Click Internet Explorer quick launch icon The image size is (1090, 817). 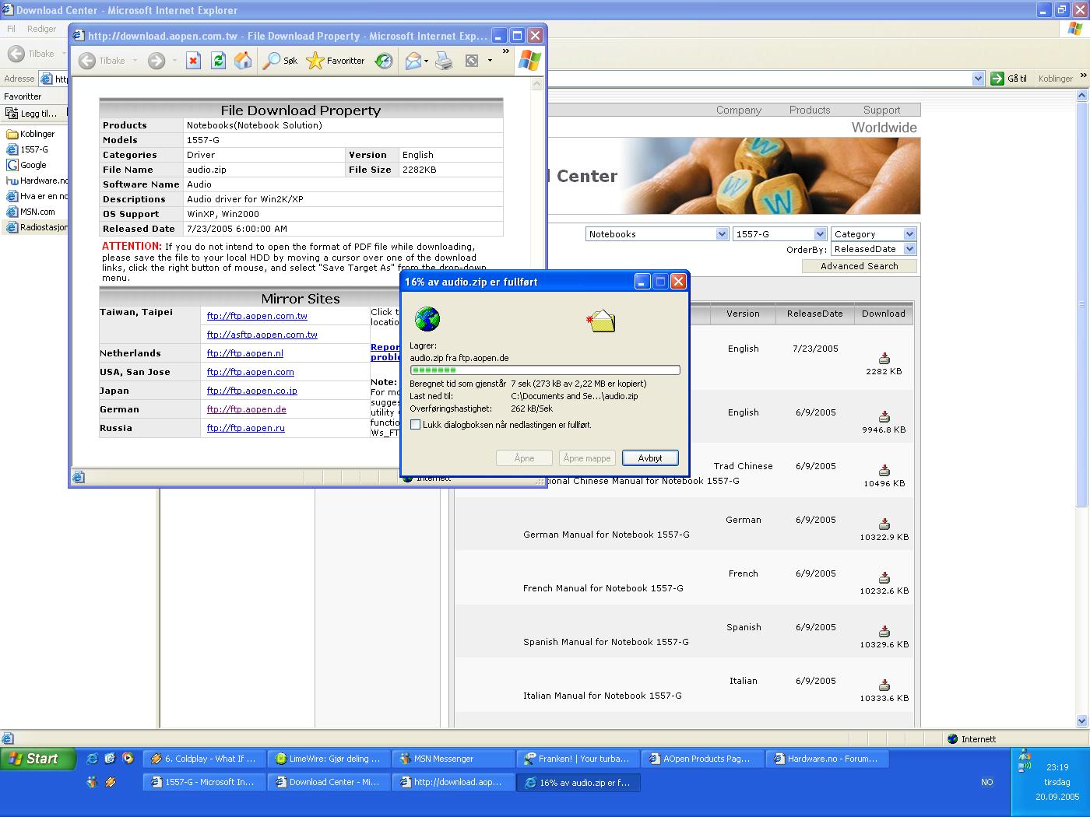(92, 759)
